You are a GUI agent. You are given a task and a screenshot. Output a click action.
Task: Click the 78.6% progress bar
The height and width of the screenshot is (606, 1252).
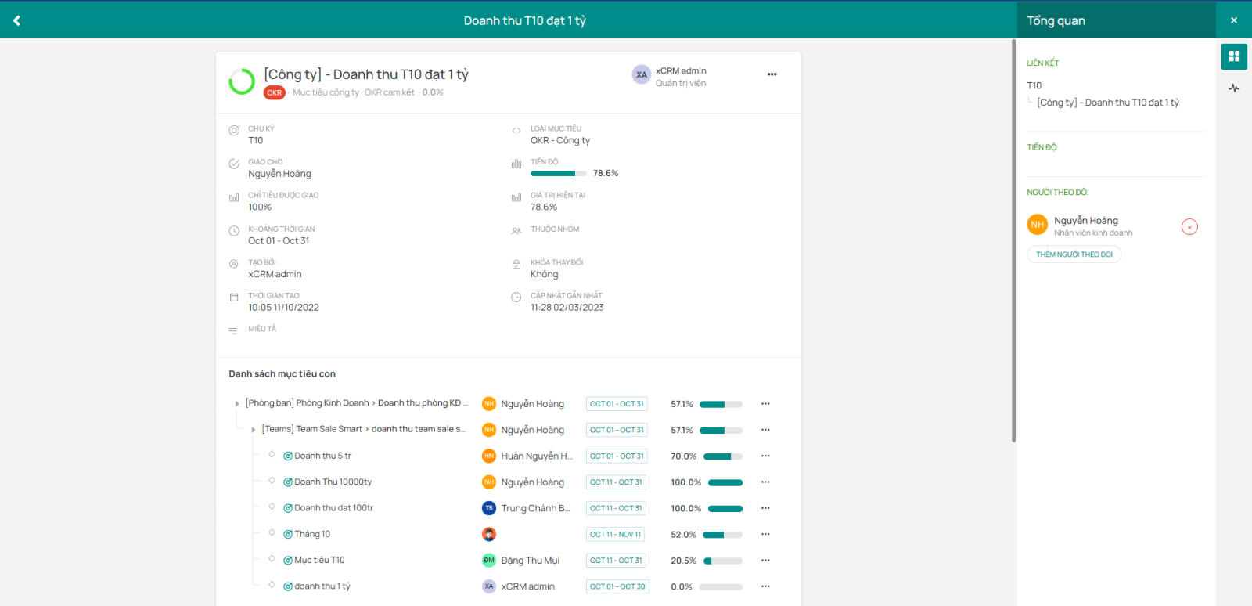(558, 174)
